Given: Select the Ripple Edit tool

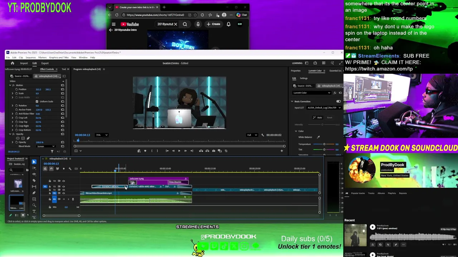Looking at the screenshot, I should click(34, 174).
